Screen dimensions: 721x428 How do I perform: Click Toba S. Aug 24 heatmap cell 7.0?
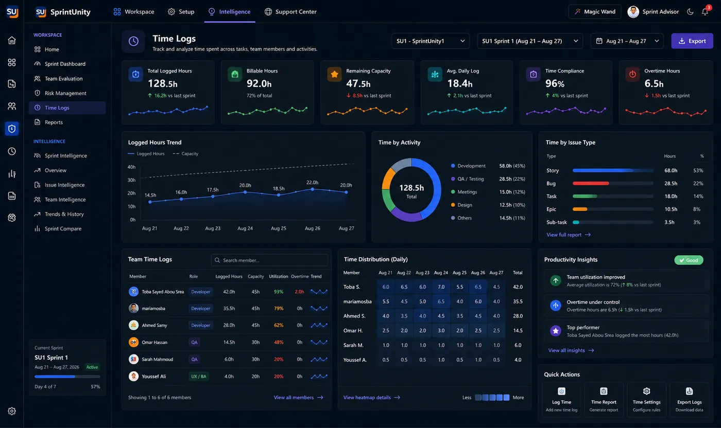[441, 287]
